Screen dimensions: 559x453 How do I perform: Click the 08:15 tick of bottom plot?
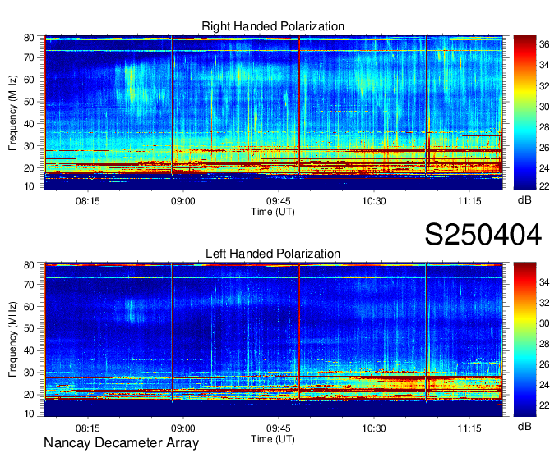(x=88, y=428)
